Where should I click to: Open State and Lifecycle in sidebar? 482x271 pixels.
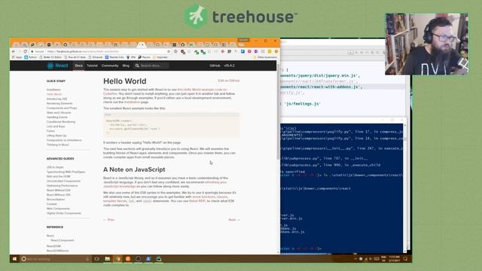[59, 113]
